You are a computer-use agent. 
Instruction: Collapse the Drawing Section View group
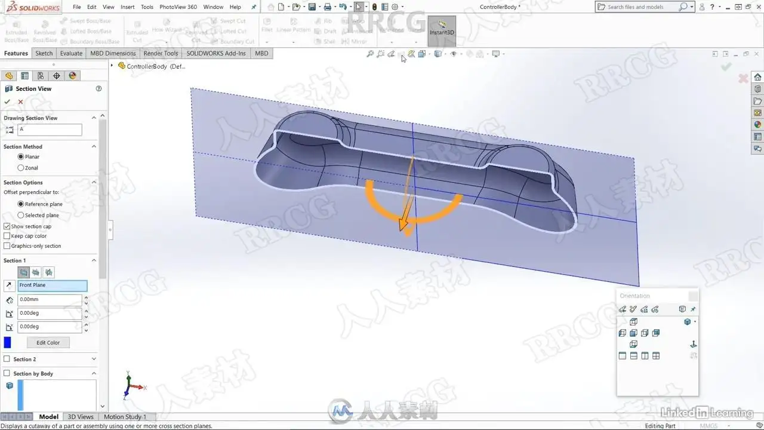[x=94, y=118]
